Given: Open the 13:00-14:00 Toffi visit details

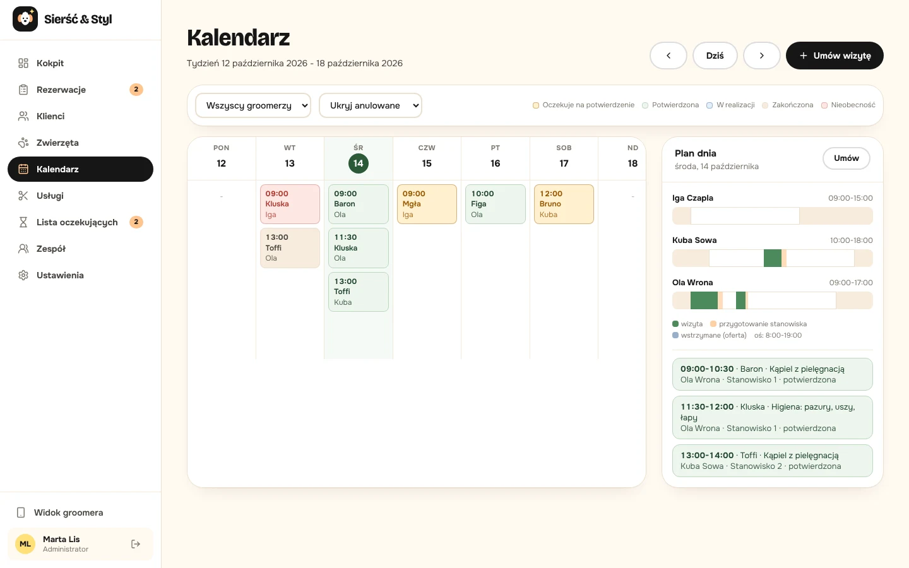Looking at the screenshot, I should pyautogui.click(x=773, y=461).
